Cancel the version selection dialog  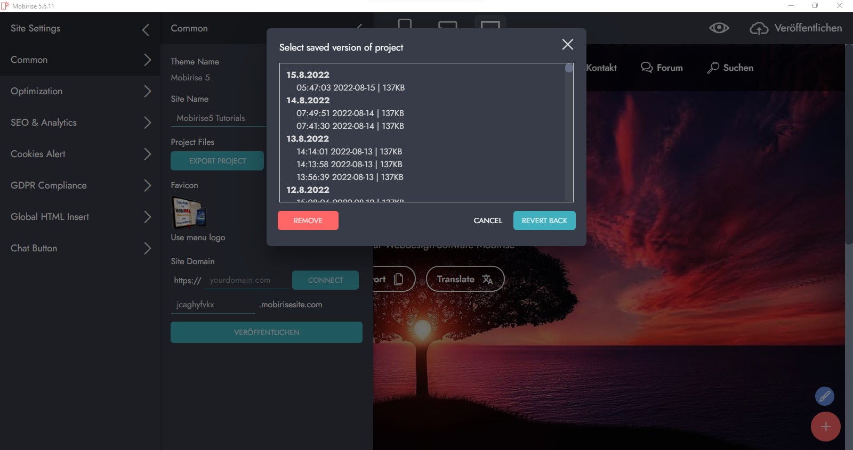[488, 220]
